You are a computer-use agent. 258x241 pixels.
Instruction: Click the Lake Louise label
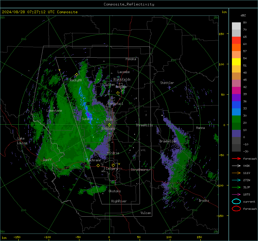pyautogui.click(x=22, y=141)
